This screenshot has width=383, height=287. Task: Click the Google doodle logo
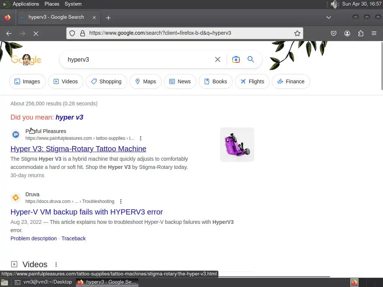coord(26,59)
